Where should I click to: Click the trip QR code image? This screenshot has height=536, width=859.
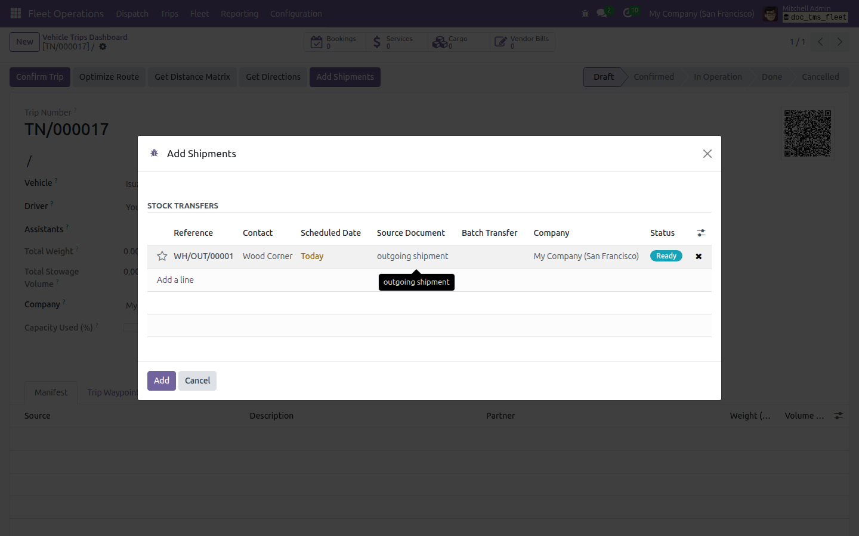pos(807,133)
